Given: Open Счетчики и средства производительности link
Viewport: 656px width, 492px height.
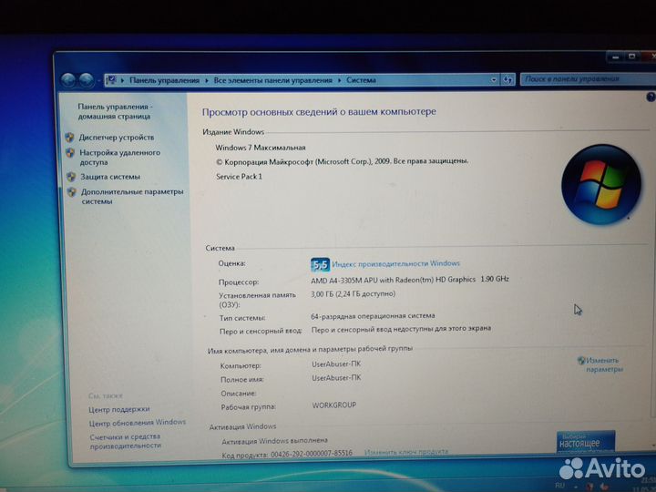Looking at the screenshot, I should click(x=125, y=441).
